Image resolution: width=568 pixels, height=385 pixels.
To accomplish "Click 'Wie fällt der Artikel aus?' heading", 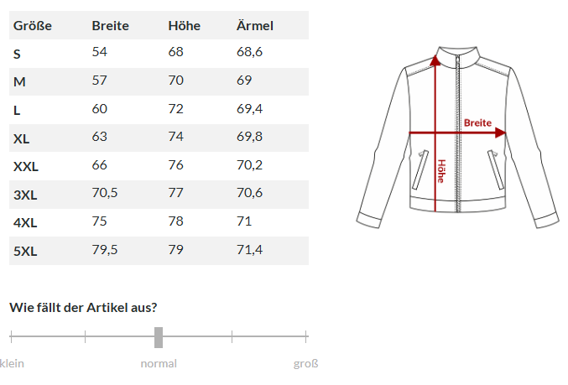I will point(83,307).
